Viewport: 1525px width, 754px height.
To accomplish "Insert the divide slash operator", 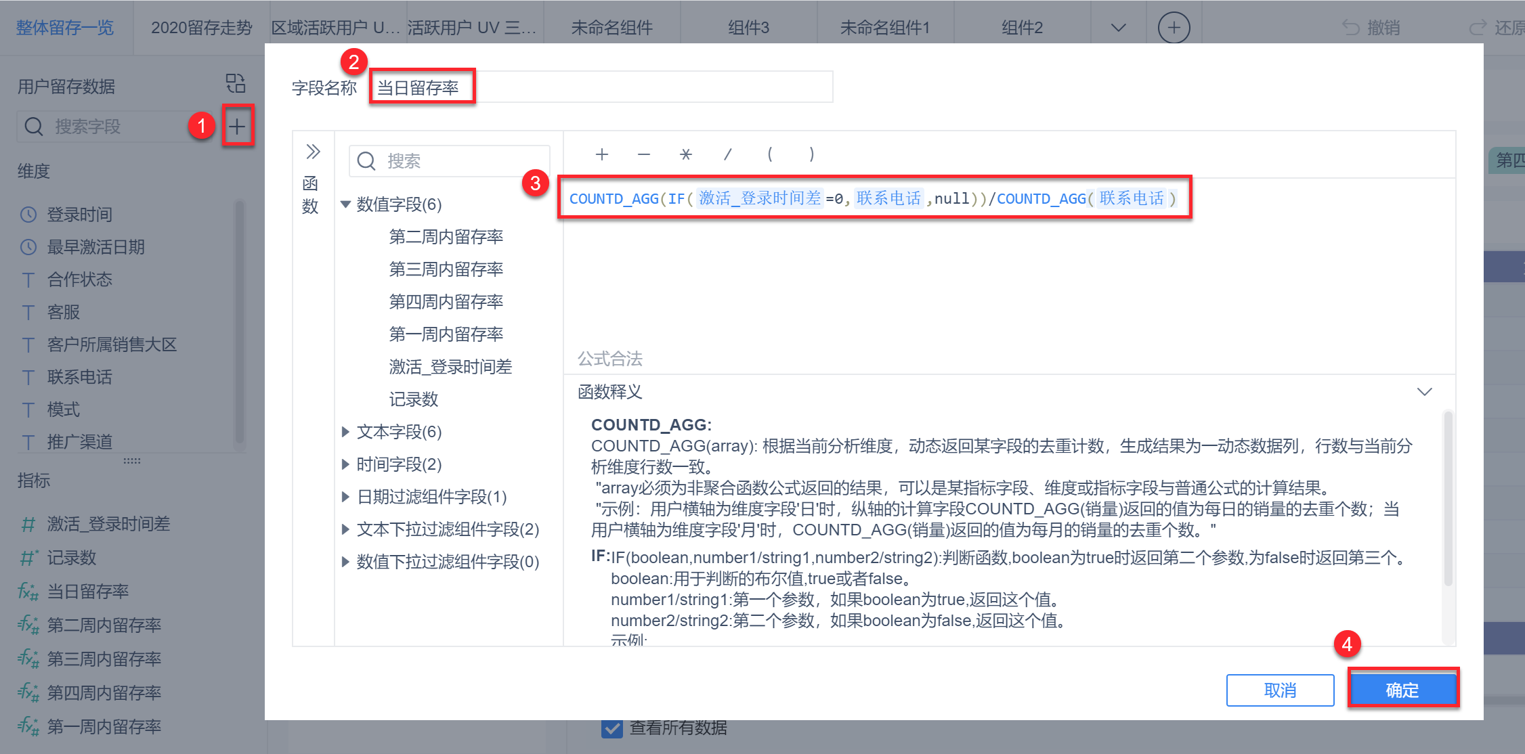I will 727,155.
